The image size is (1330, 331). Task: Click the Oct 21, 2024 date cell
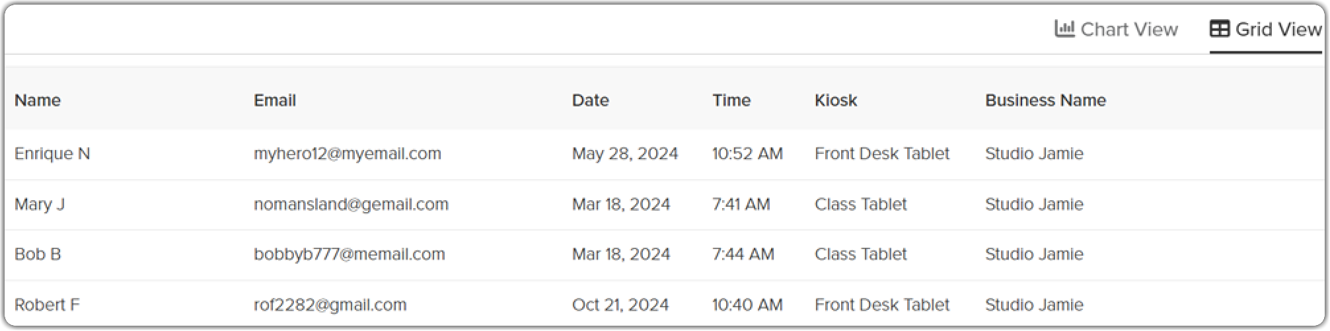(x=620, y=305)
